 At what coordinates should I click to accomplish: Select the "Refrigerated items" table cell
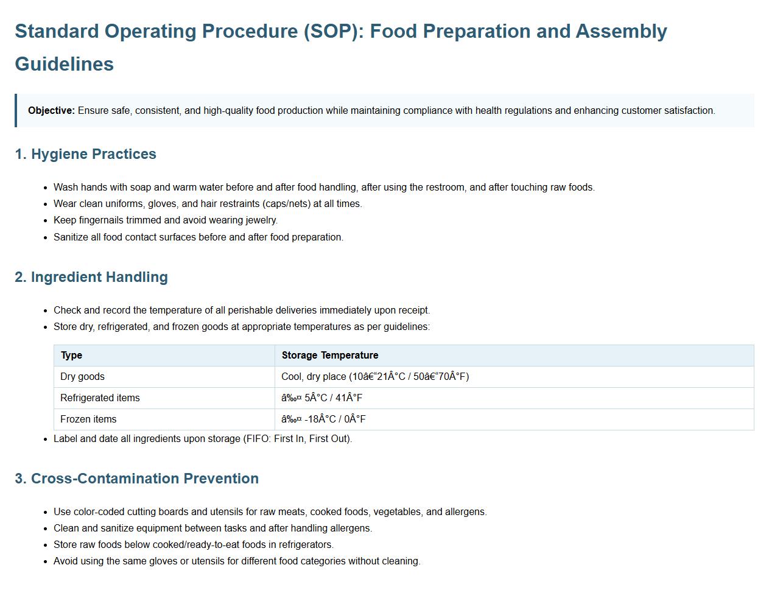[x=100, y=398]
